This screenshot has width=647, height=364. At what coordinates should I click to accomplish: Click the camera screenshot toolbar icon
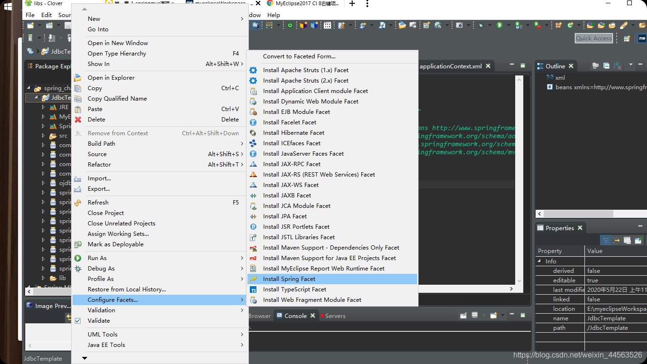pyautogui.click(x=459, y=25)
